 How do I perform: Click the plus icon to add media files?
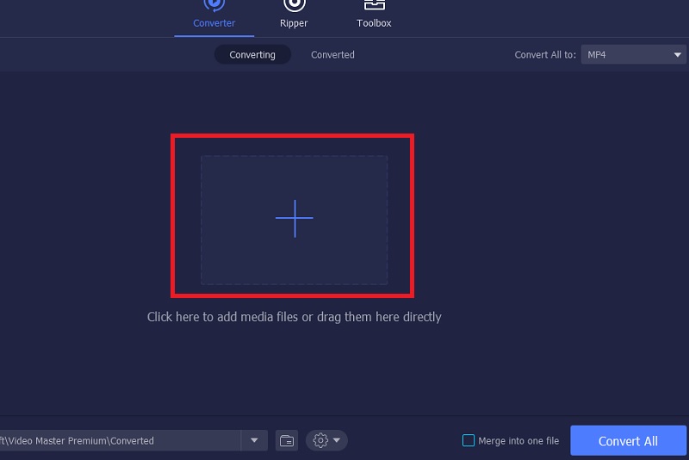click(x=295, y=218)
